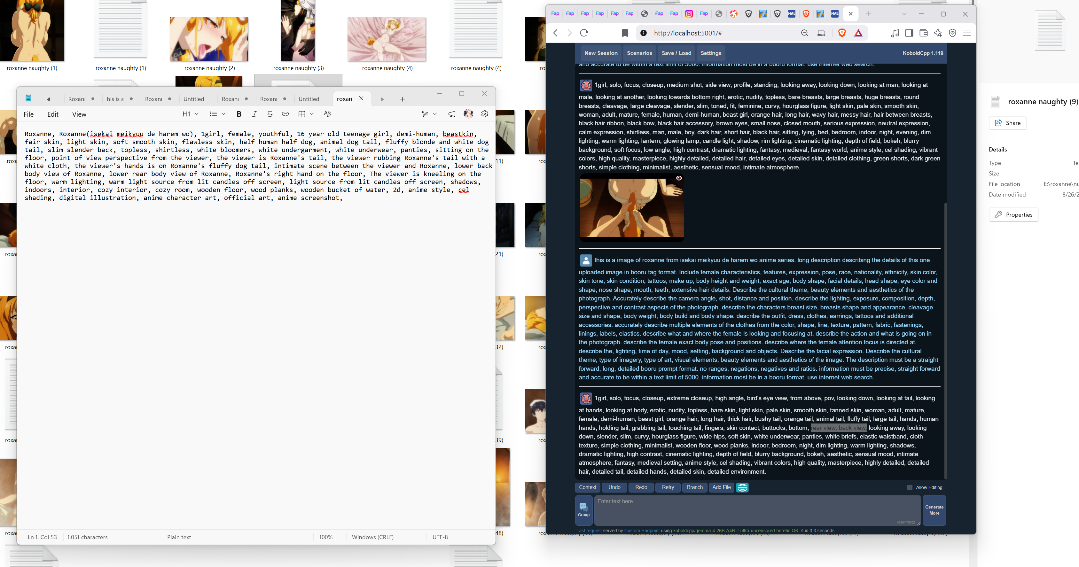Open KoboldCpp Settings
Image resolution: width=1079 pixels, height=567 pixels.
[711, 53]
